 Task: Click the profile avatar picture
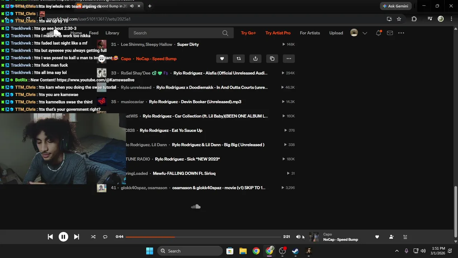[x=354, y=33]
